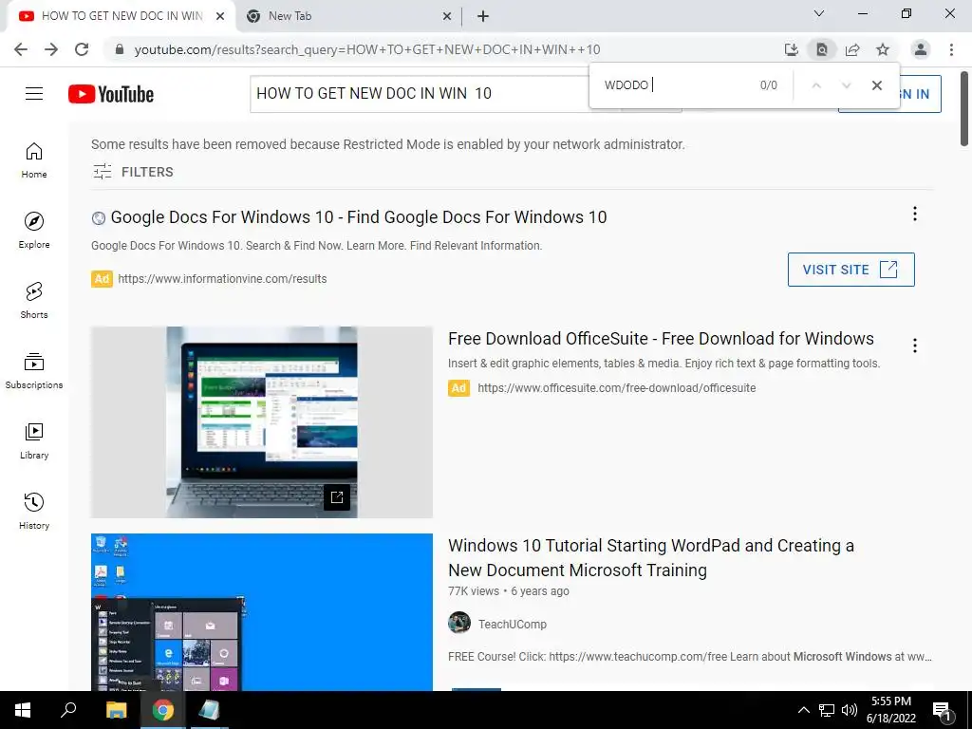This screenshot has height=729, width=972.
Task: Open the YouTube hamburger guide menu
Action: point(34,94)
